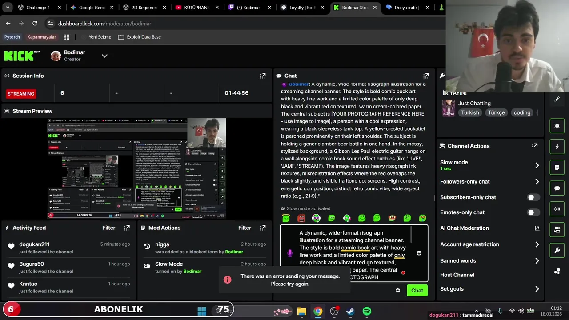This screenshot has width=569, height=320.
Task: Expand Set goals option
Action: (x=489, y=289)
